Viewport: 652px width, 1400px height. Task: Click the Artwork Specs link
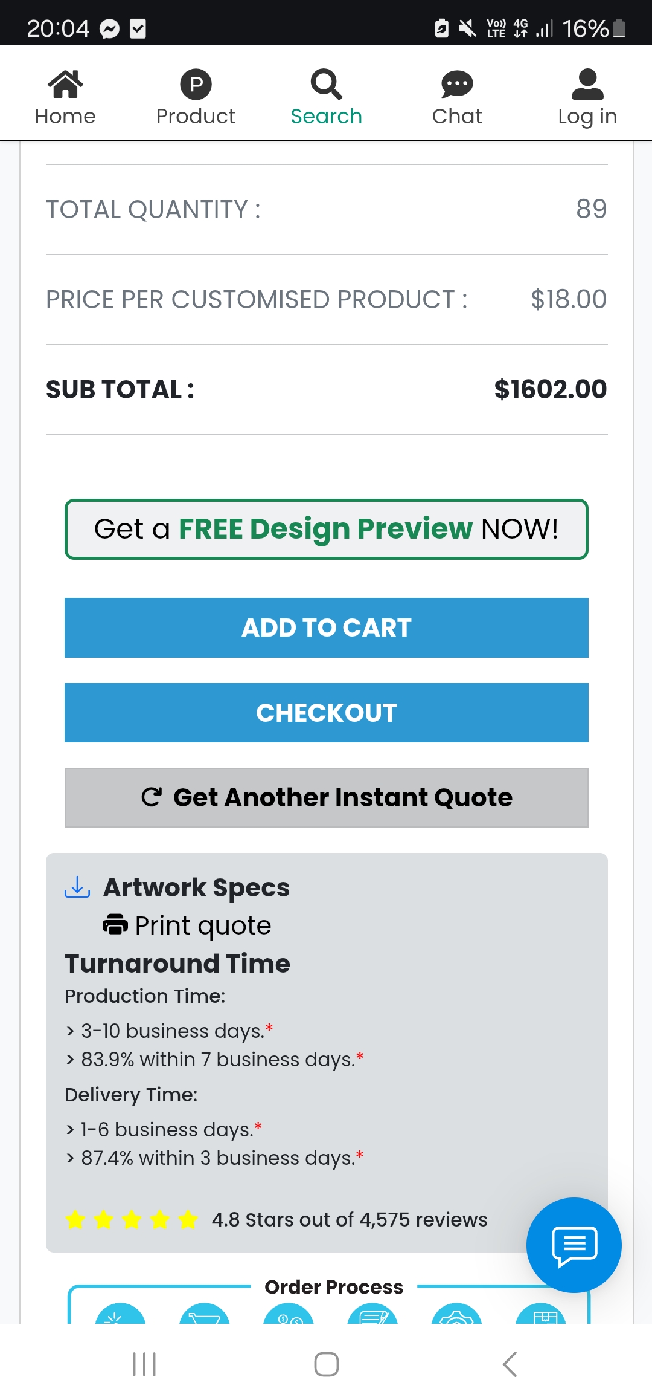point(196,887)
